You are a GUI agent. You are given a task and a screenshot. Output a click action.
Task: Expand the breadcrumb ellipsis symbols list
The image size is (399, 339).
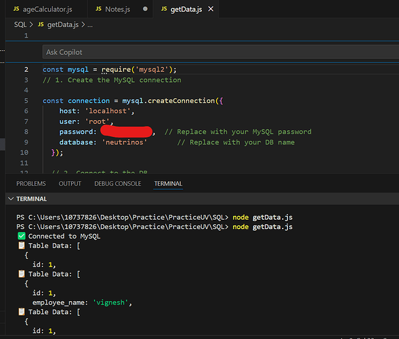pyautogui.click(x=90, y=25)
